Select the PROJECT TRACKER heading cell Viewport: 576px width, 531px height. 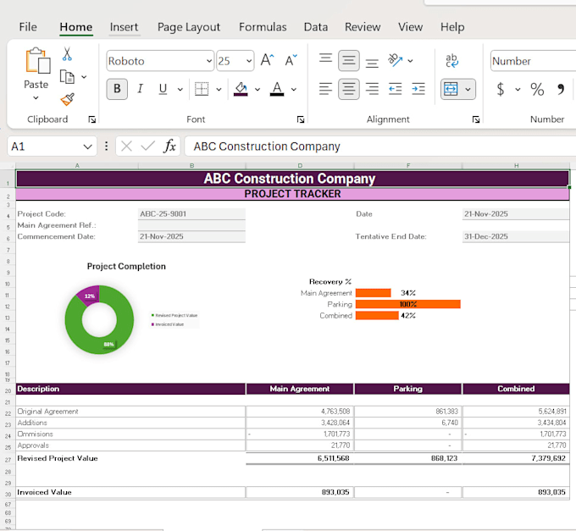pyautogui.click(x=292, y=194)
